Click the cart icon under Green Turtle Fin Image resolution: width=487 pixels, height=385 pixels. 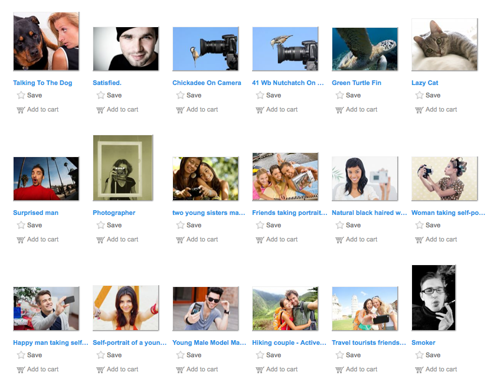[340, 110]
